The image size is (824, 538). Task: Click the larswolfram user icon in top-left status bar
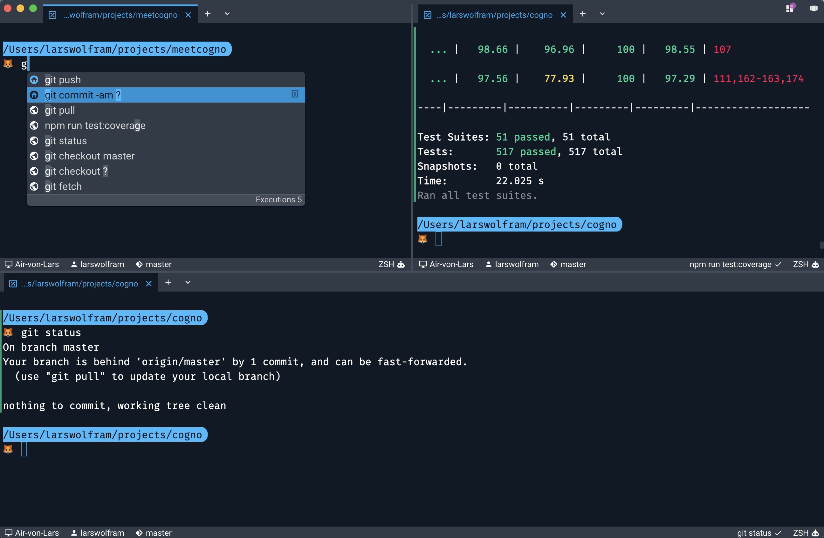tap(74, 264)
